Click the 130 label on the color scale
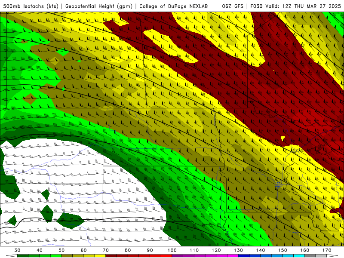The image size is (344, 258). [x=239, y=250]
